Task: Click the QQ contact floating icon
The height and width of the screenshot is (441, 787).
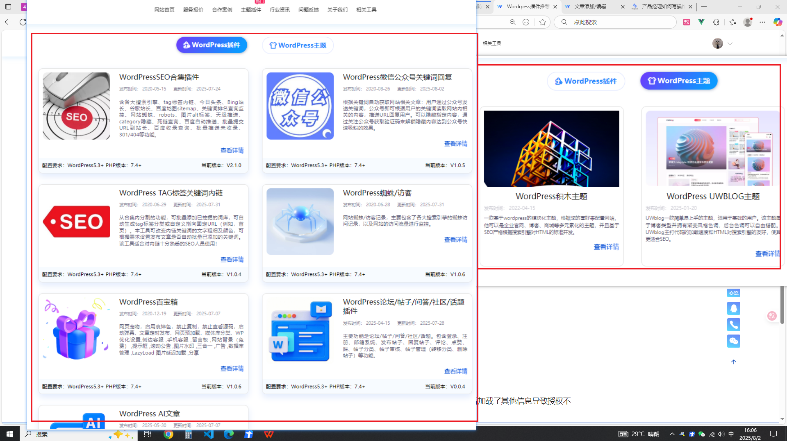Action: click(733, 308)
